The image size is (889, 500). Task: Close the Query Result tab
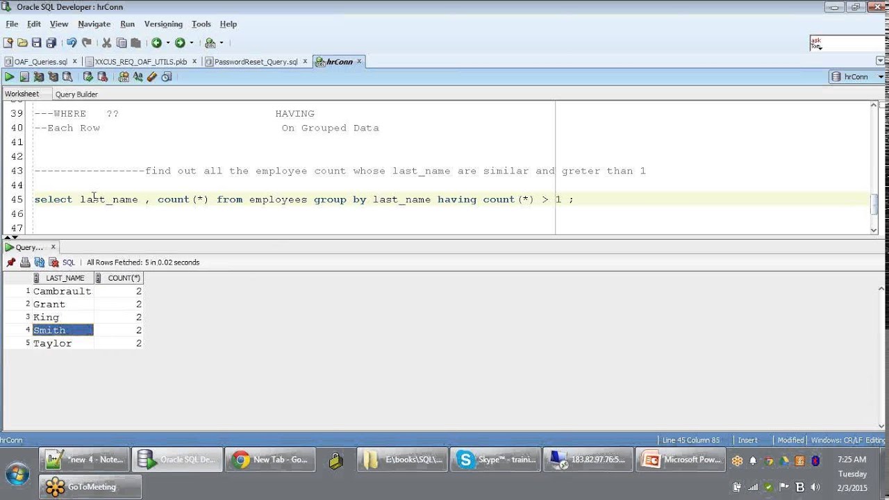pyautogui.click(x=53, y=247)
